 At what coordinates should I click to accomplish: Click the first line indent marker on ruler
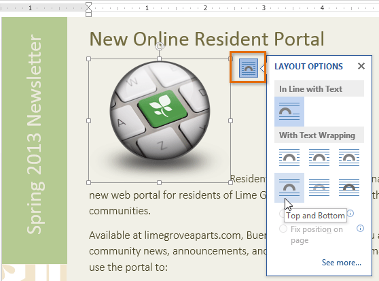click(x=89, y=5)
